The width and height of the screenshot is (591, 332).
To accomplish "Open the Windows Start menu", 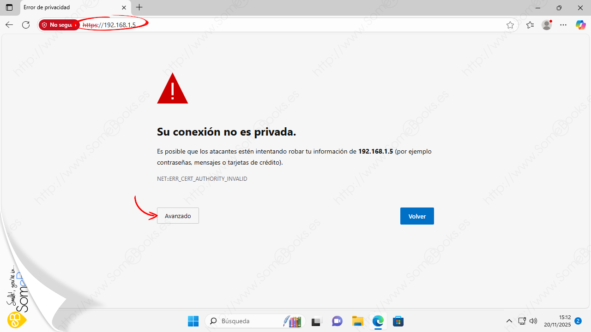I will coord(193,321).
